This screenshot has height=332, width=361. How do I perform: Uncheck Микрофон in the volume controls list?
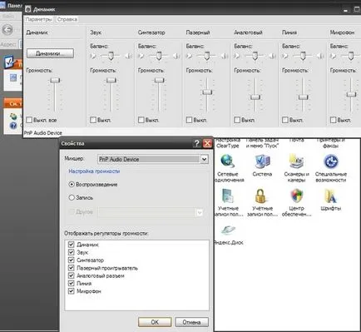[x=72, y=291]
